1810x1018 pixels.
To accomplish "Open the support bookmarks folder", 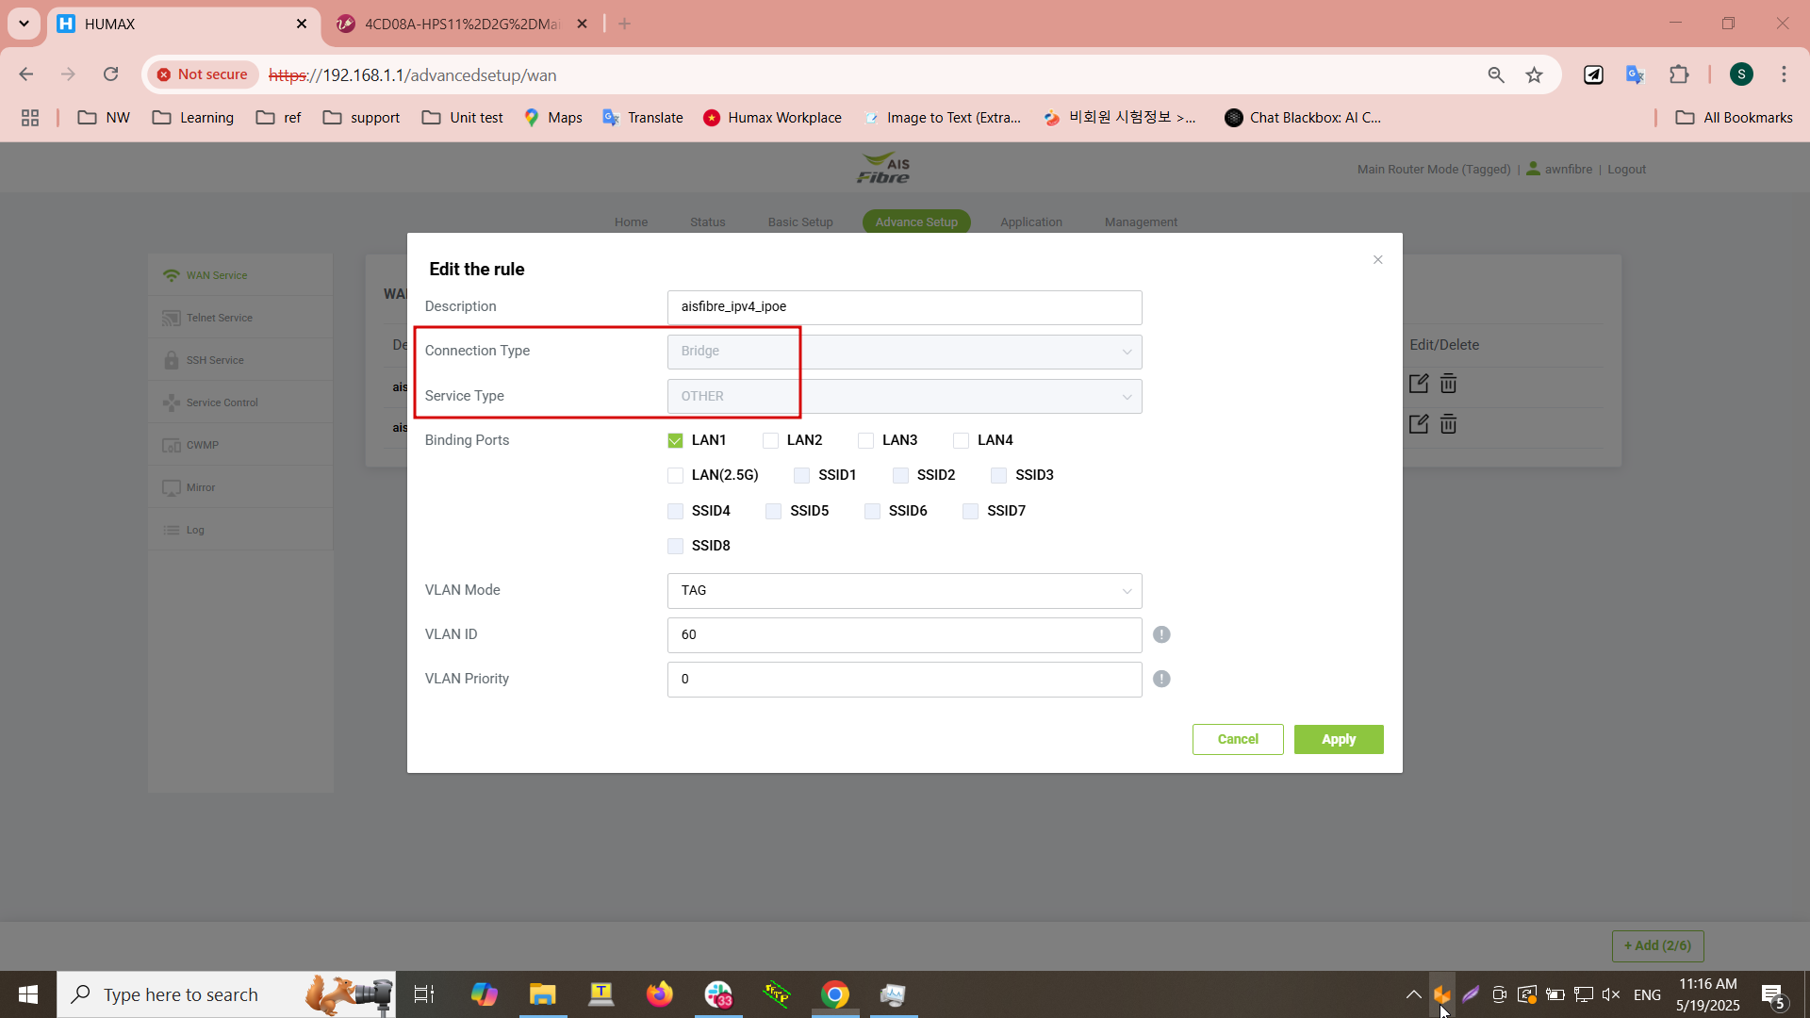I will (x=362, y=118).
